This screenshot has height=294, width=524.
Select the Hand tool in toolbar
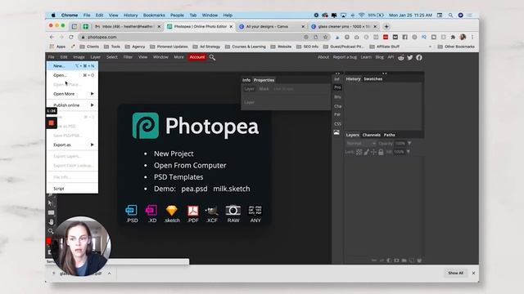(x=51, y=221)
